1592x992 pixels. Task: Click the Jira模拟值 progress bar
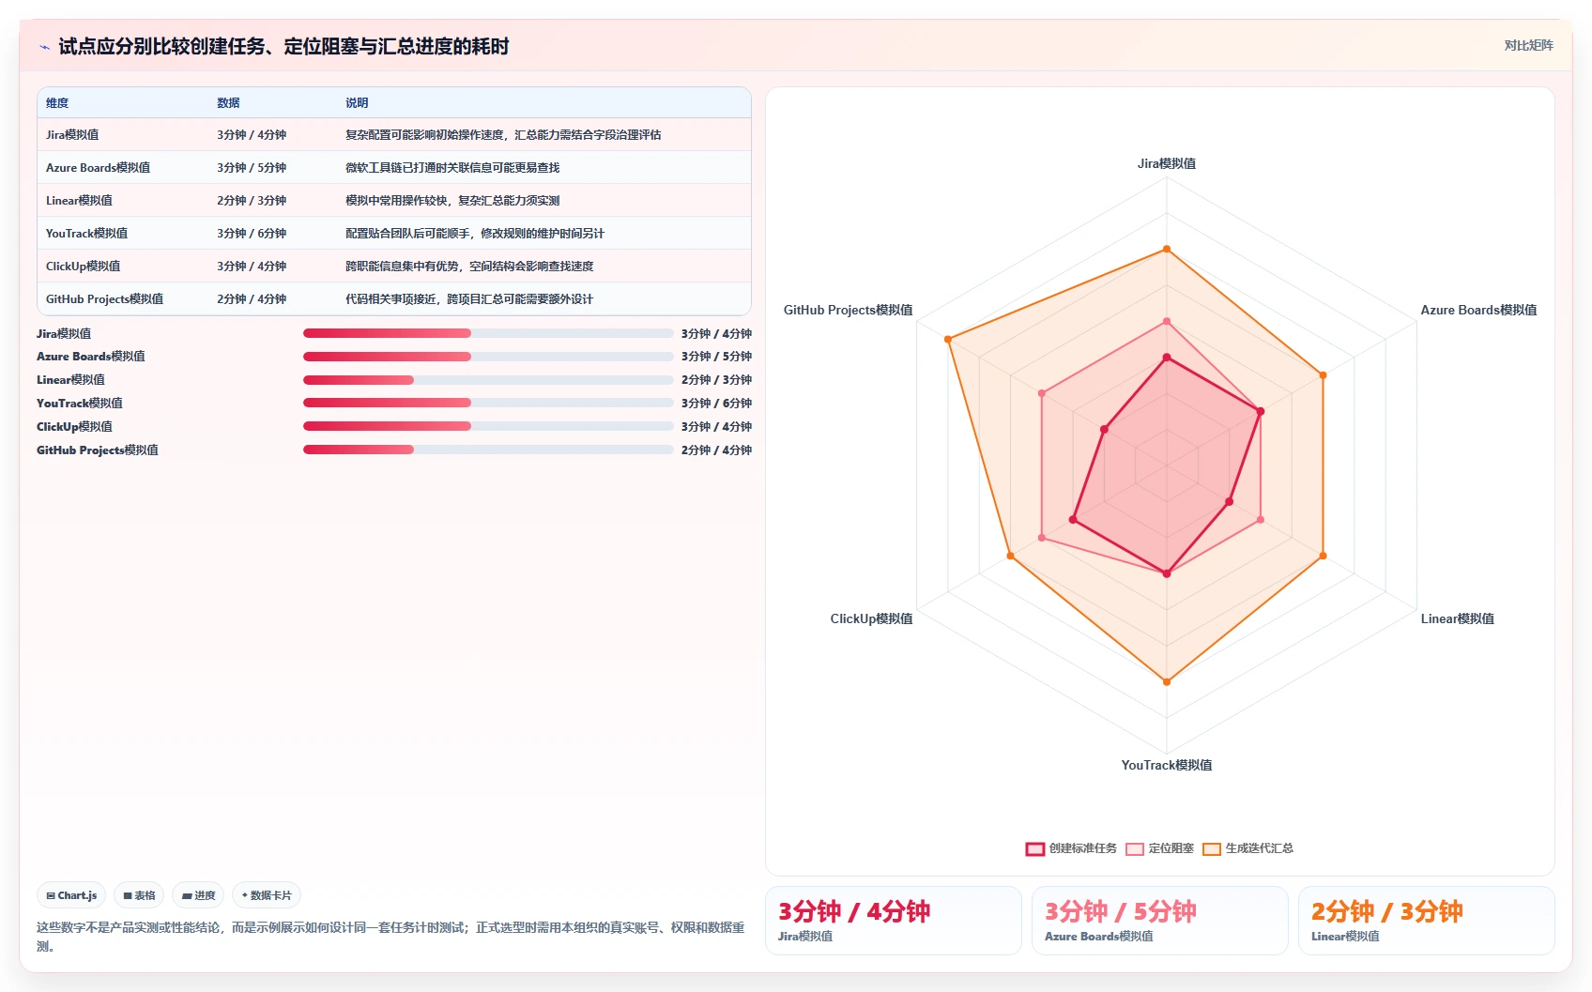pyautogui.click(x=488, y=333)
